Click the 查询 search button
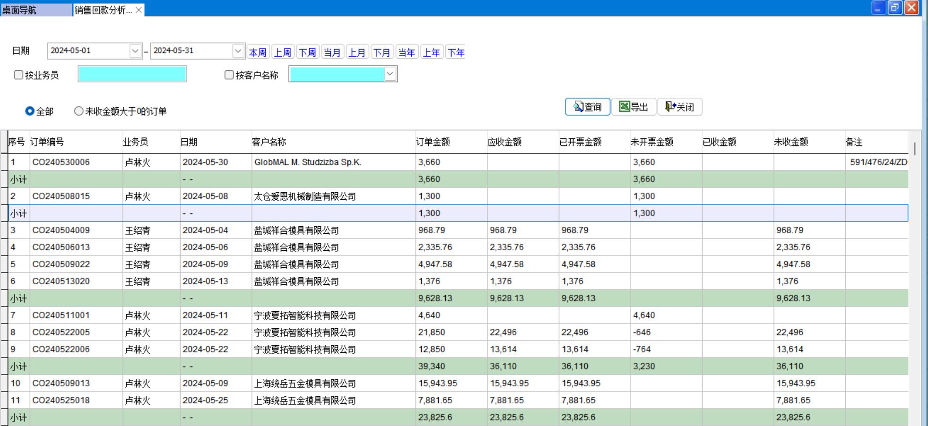The height and width of the screenshot is (426, 928). (x=587, y=107)
